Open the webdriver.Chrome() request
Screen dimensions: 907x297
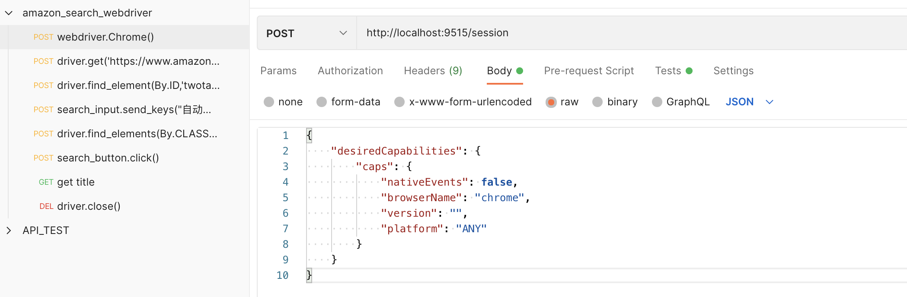[105, 37]
